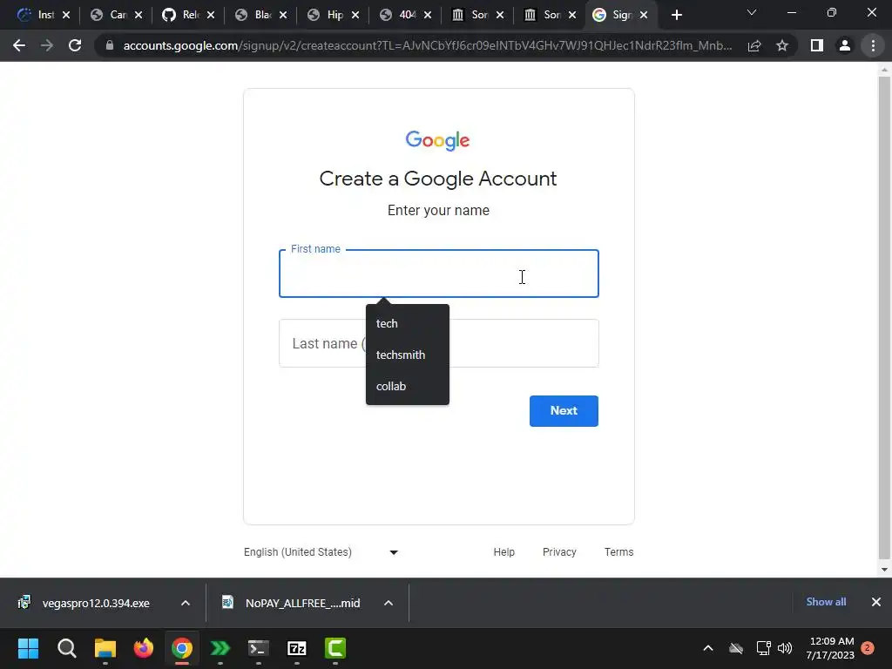This screenshot has height=669, width=892.
Task: Expand options for NoPAY_ALLFREE mid download
Action: tap(389, 603)
